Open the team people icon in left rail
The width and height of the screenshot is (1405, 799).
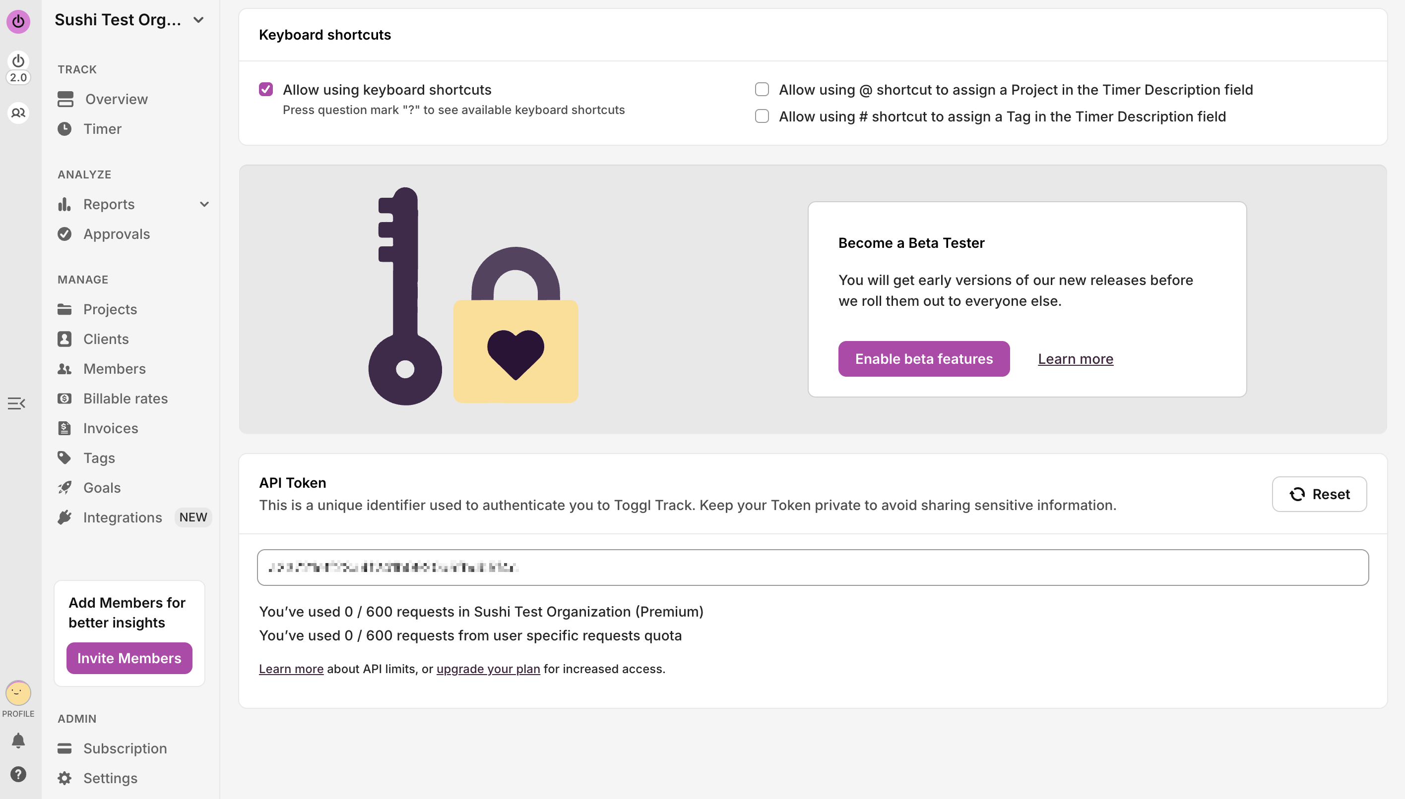tap(18, 113)
